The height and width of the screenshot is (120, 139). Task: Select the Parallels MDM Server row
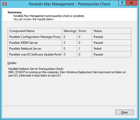coord(69,43)
